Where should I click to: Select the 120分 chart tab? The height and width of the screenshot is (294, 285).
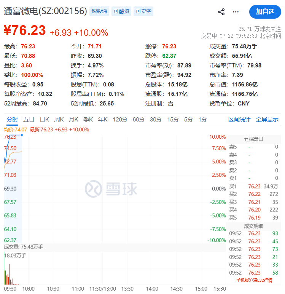tap(120, 120)
